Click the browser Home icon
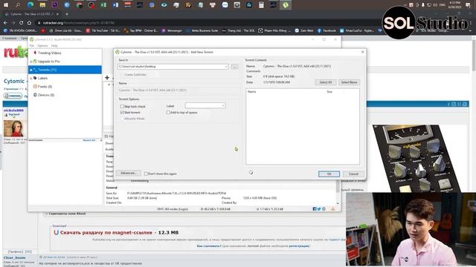 (29, 23)
